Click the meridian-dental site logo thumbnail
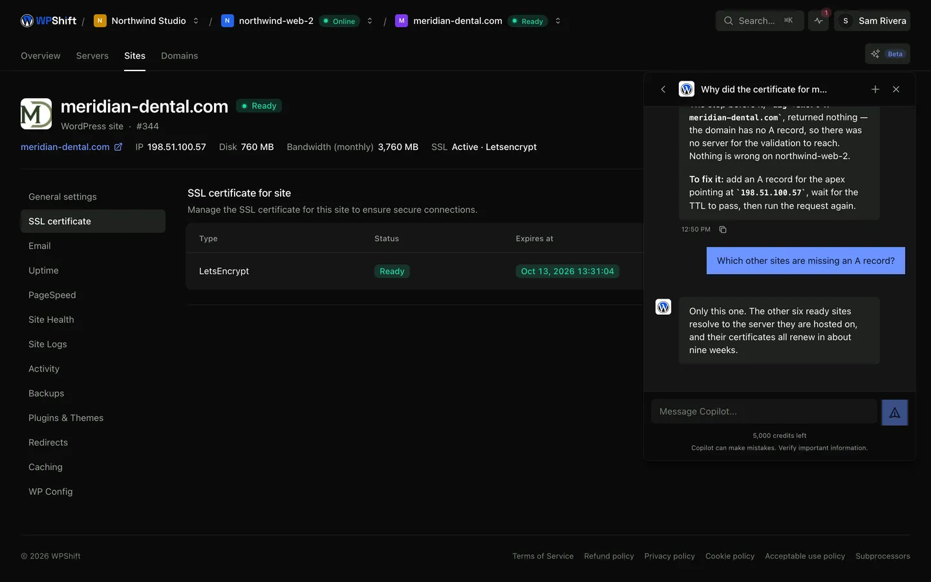Image resolution: width=931 pixels, height=582 pixels. (36, 114)
